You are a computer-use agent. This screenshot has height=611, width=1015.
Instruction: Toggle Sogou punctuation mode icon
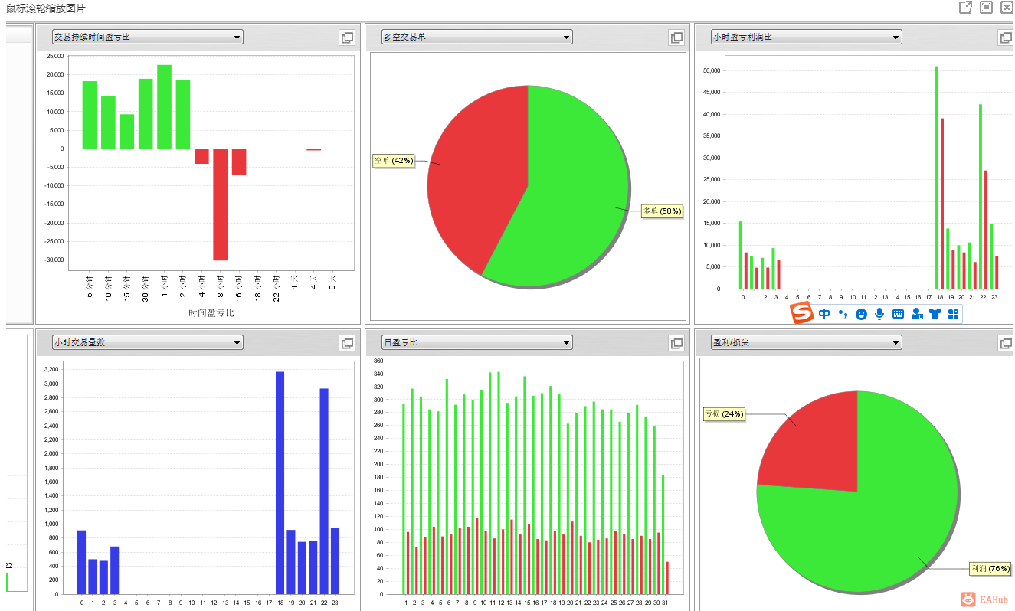(x=843, y=314)
